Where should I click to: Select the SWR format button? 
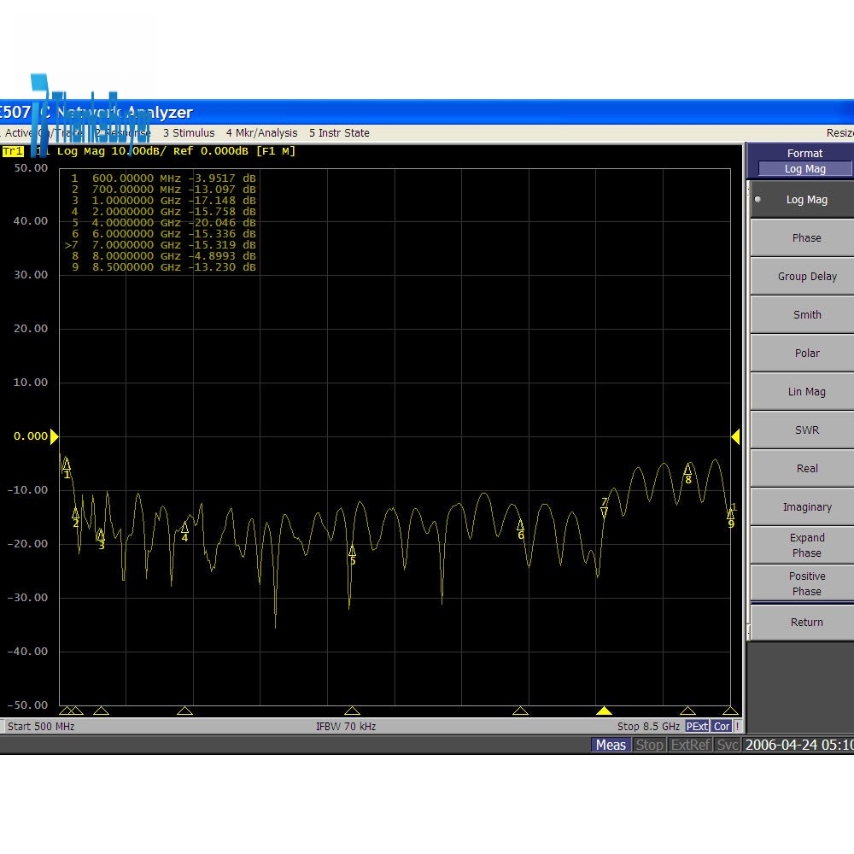tap(806, 430)
